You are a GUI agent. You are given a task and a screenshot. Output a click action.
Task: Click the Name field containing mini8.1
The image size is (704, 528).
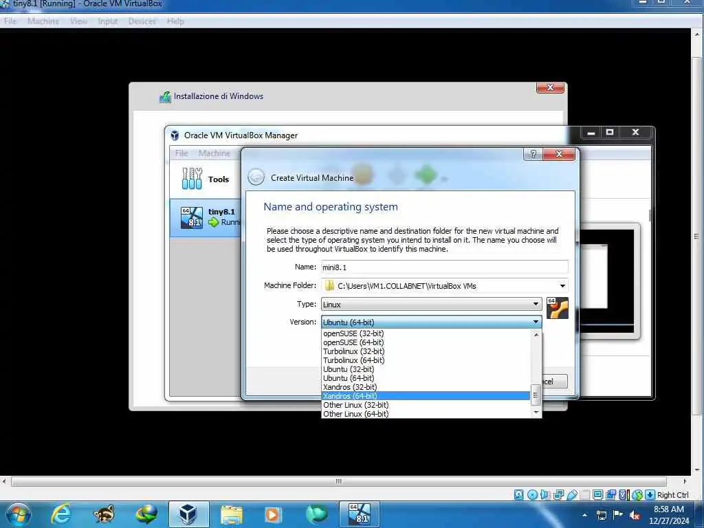tap(445, 267)
